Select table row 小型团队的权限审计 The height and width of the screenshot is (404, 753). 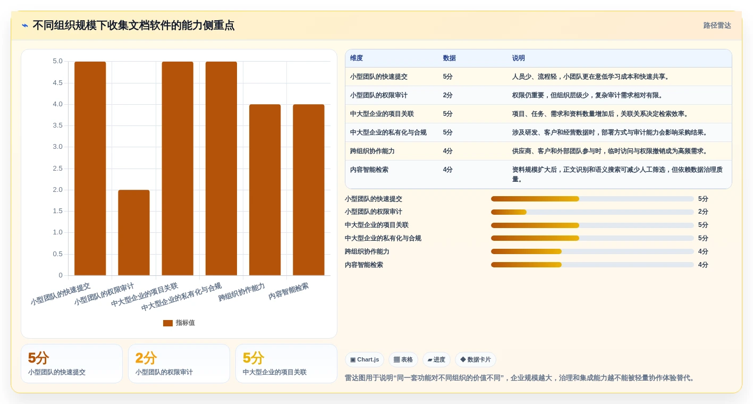[x=538, y=95]
